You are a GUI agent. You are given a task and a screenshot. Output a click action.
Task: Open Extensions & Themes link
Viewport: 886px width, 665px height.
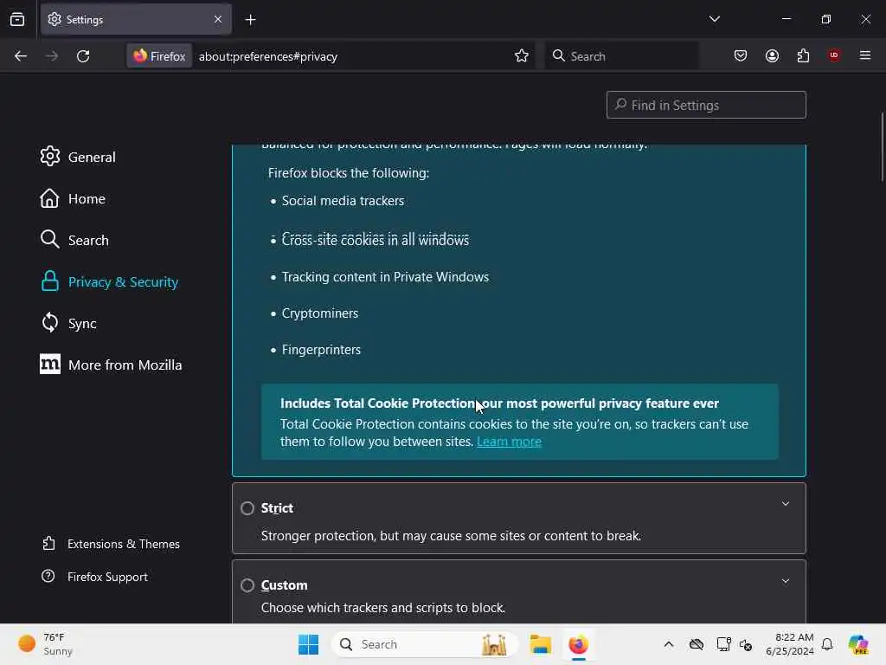(111, 544)
